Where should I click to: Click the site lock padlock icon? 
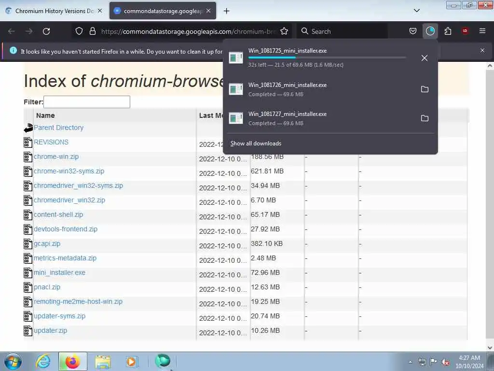(x=92, y=31)
